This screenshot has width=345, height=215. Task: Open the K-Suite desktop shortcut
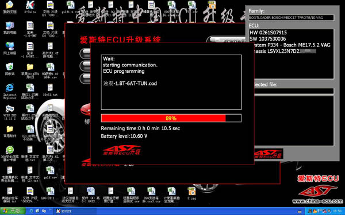coord(30,7)
